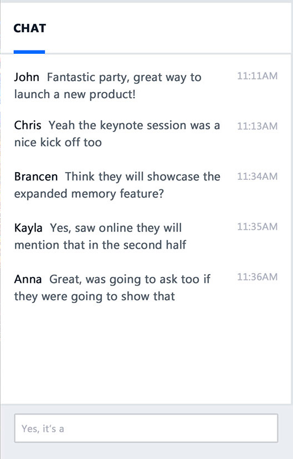Click the 11:11AM timestamp
Image resolution: width=293 pixels, height=459 pixels.
[257, 76]
